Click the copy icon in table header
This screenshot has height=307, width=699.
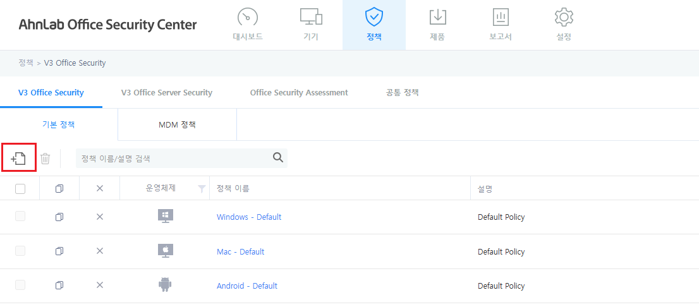click(59, 189)
